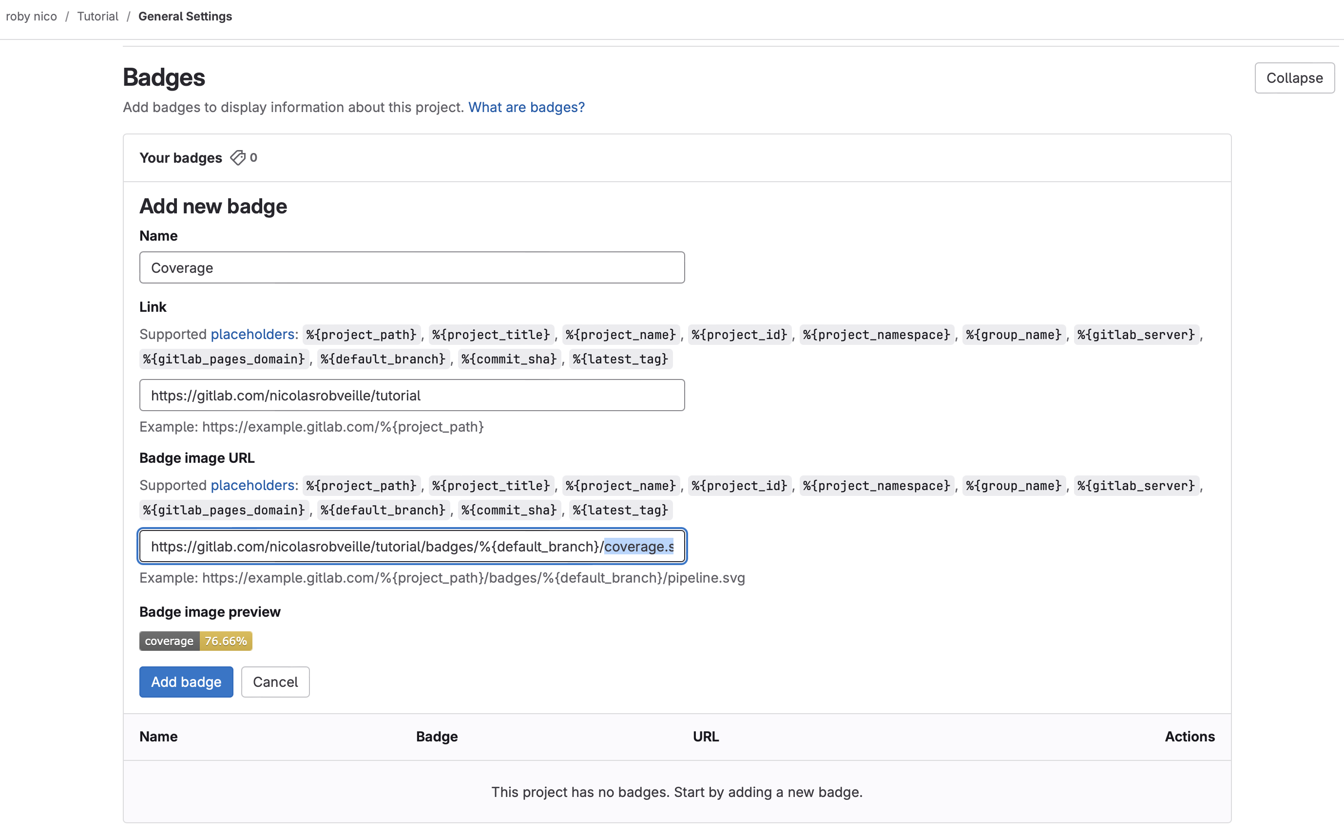Click %{project_name} placeholder under Badge image URL
The image size is (1344, 833).
click(621, 485)
